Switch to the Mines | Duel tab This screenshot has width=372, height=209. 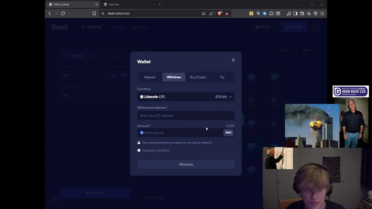73,4
